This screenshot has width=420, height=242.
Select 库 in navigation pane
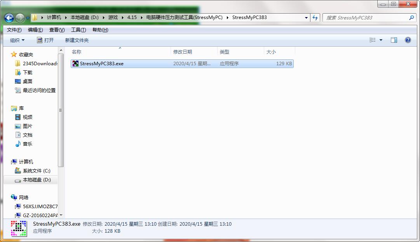(17, 108)
